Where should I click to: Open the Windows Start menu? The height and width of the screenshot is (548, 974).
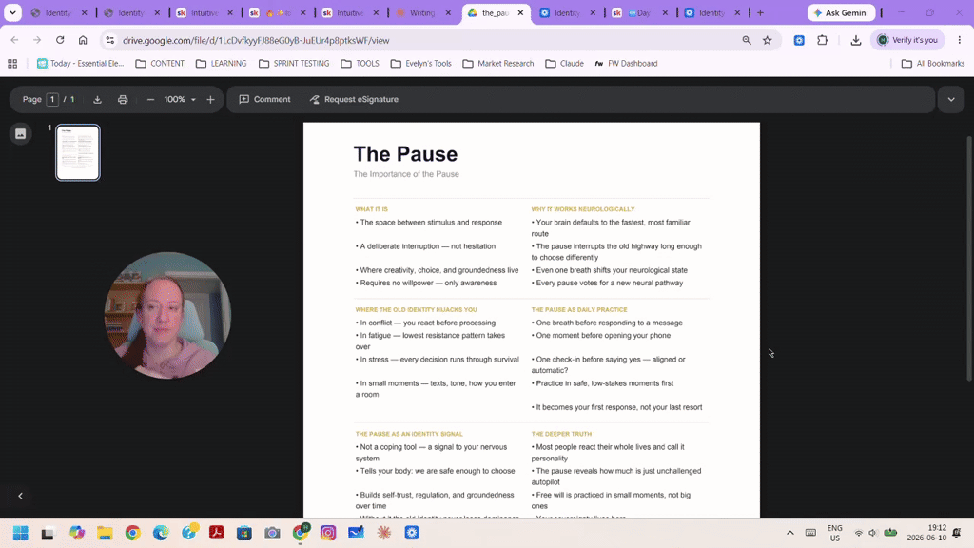tap(21, 533)
